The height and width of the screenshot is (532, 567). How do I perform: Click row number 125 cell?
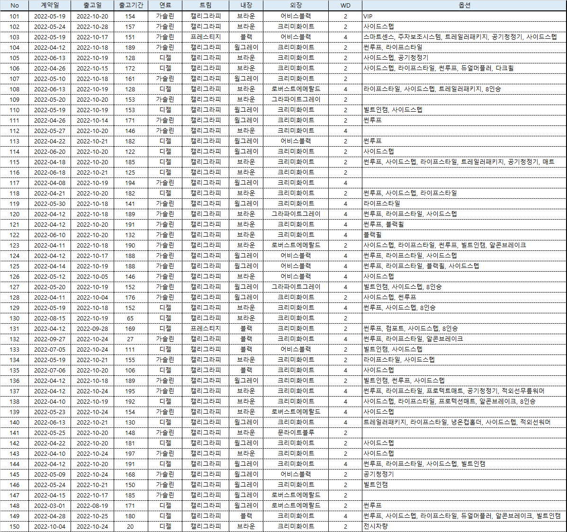click(x=15, y=266)
